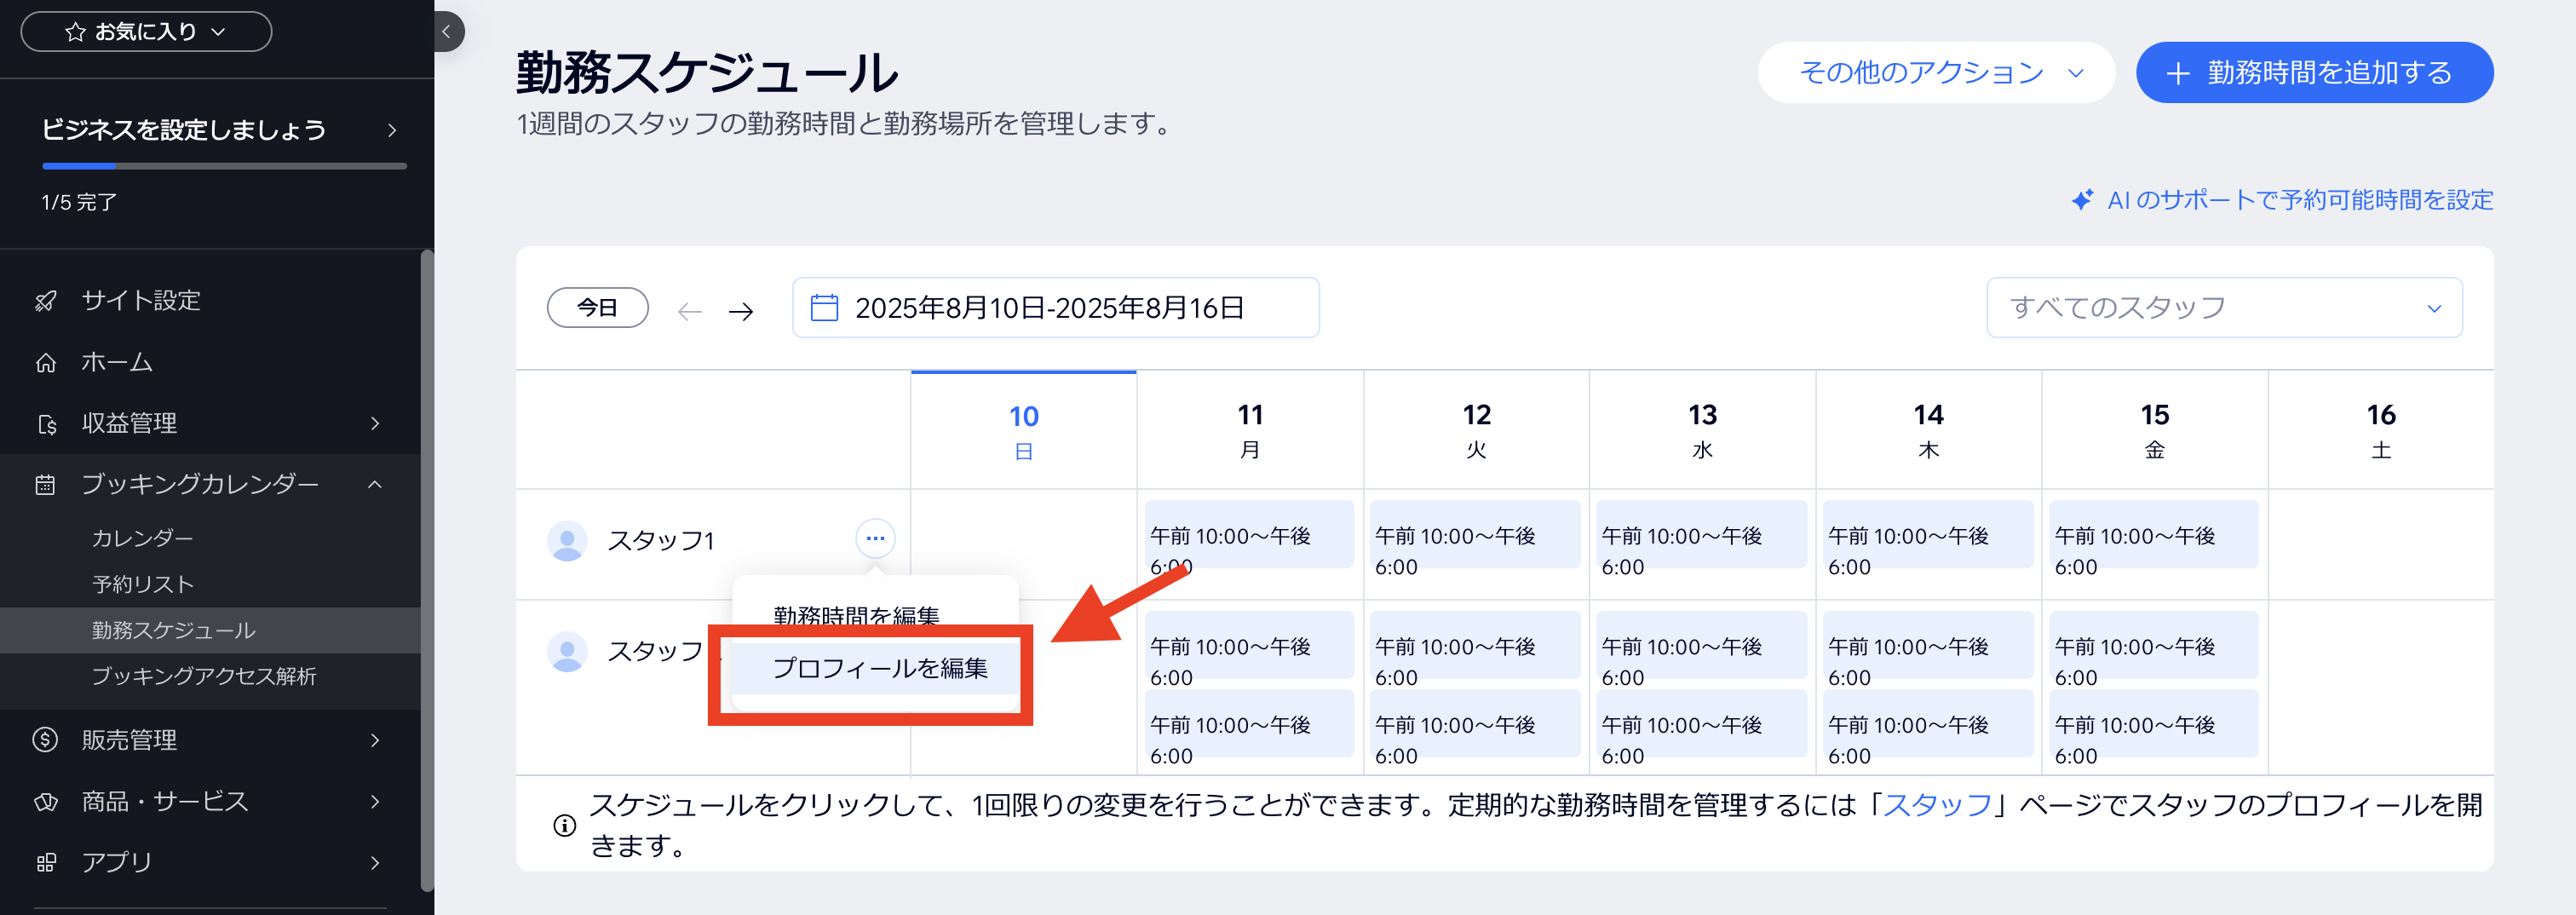
Task: Open 販売管理 from the sidebar
Action: (44, 740)
